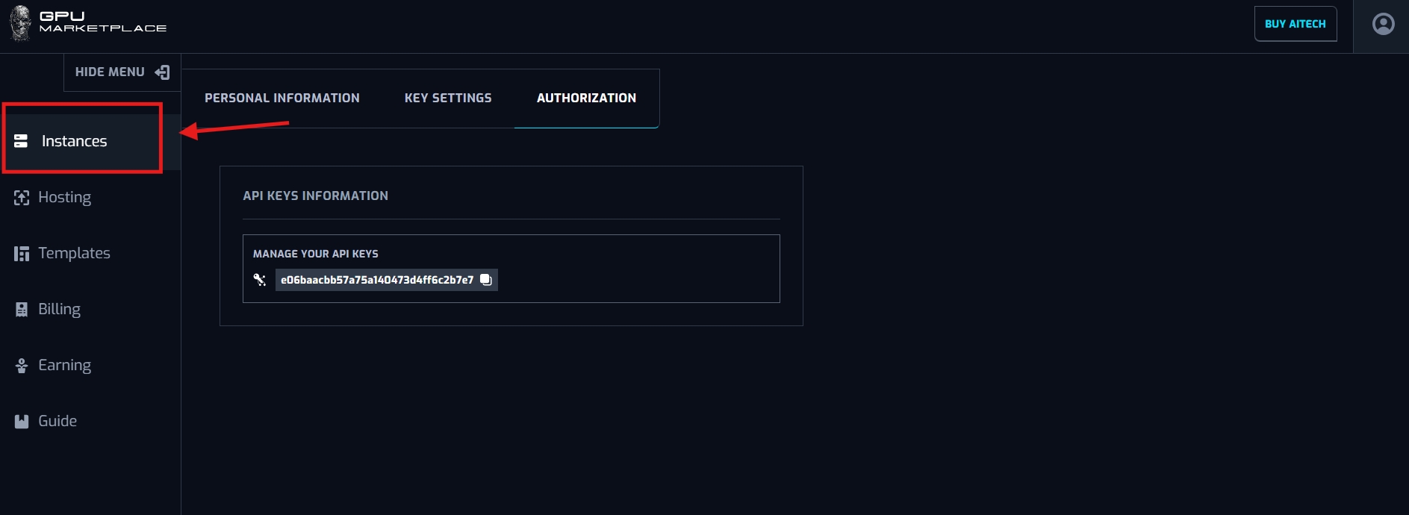Select the Authorization tab
This screenshot has height=515, width=1409.
[x=586, y=98]
